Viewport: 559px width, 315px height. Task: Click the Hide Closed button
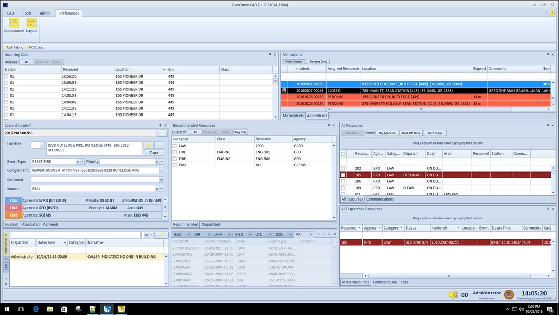(x=293, y=61)
